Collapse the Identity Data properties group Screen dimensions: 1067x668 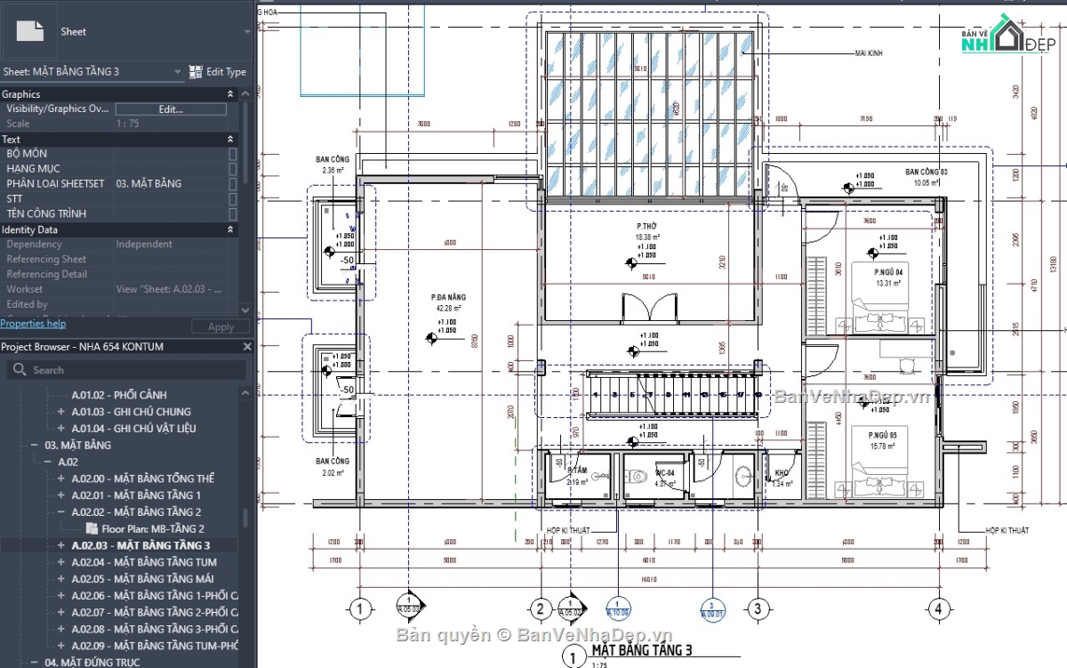pos(231,229)
